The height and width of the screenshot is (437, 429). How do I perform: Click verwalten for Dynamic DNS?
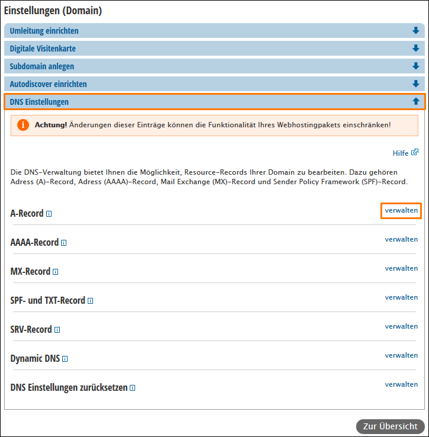pyautogui.click(x=401, y=355)
